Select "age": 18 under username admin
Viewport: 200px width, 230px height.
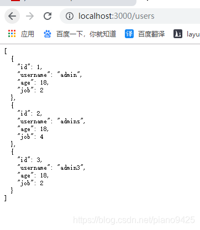pos(33,82)
